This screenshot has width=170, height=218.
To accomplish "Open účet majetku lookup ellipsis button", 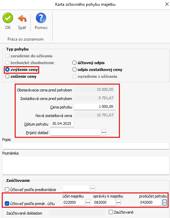I will 88,202.
